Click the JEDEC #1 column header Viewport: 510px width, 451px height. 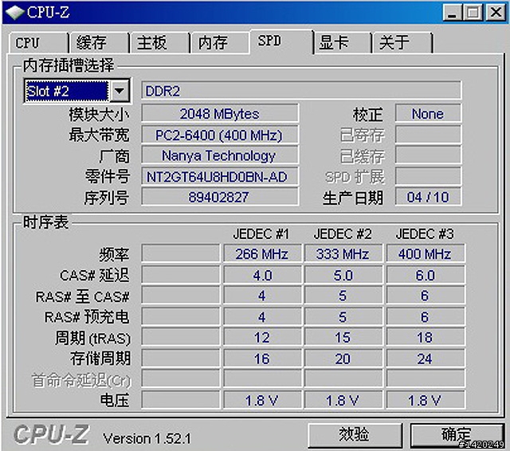coord(261,234)
